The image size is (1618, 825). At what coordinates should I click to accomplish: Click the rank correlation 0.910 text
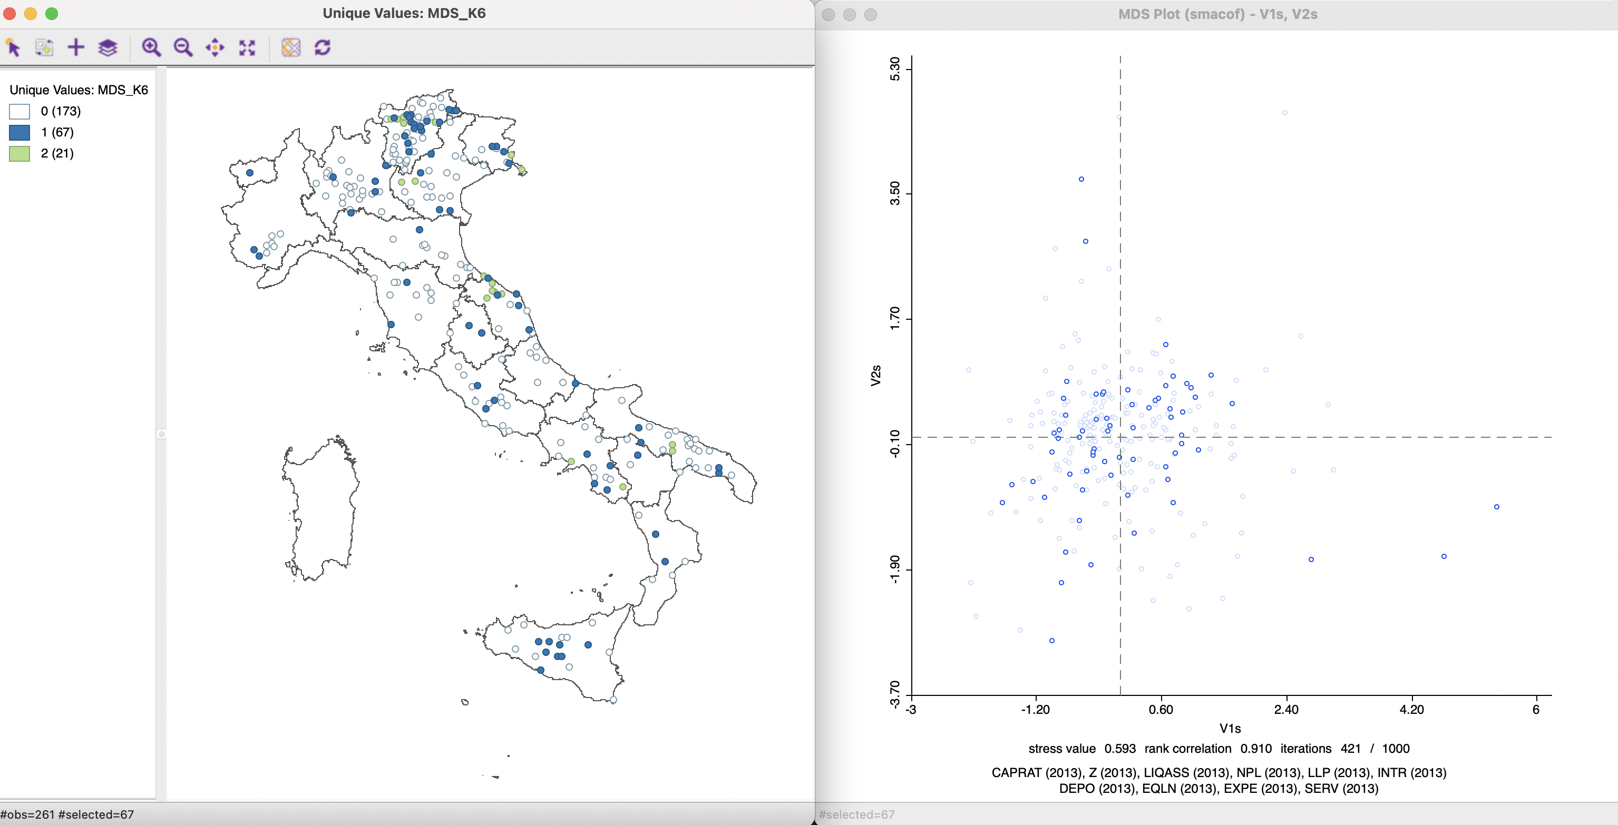[1208, 749]
